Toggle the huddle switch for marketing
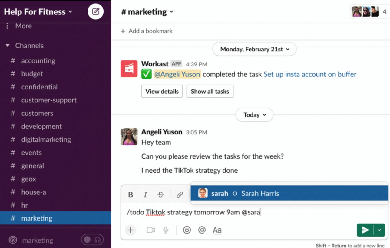This screenshot has height=248, width=390. pos(92,240)
